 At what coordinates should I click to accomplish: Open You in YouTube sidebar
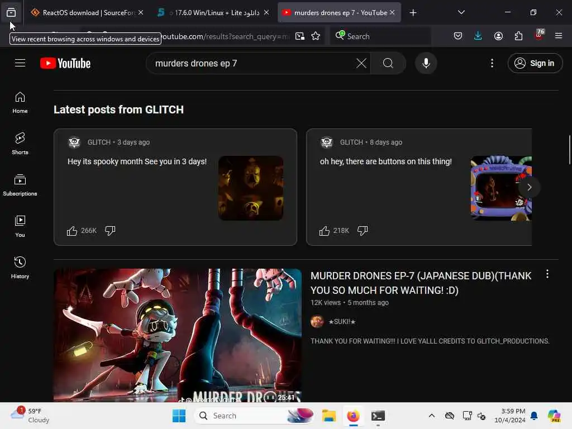[x=20, y=227]
